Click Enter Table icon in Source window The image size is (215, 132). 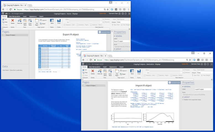[30, 21]
